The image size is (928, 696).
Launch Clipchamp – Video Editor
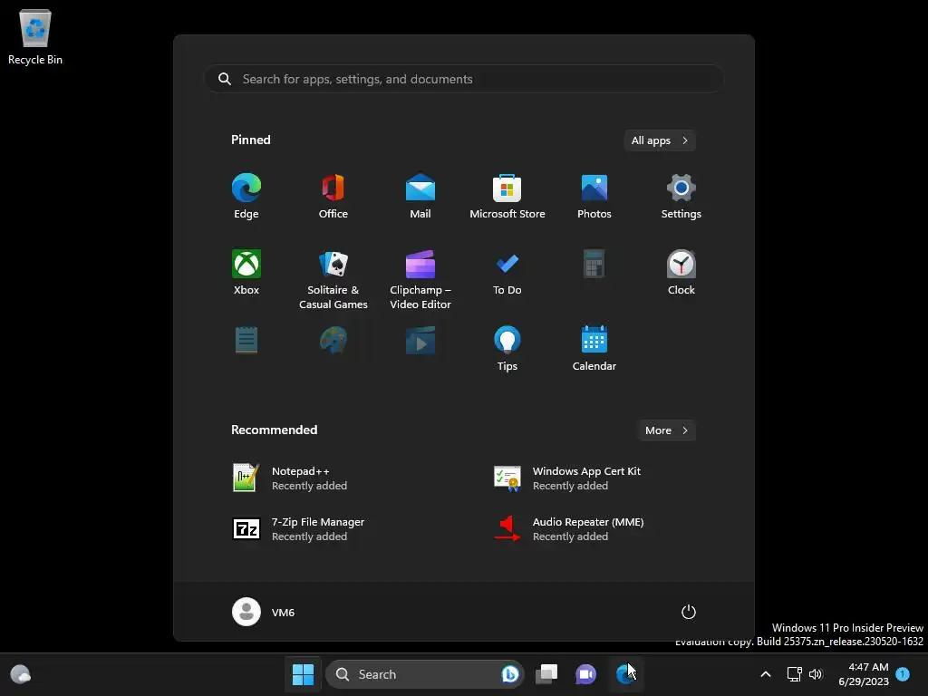[x=420, y=279]
